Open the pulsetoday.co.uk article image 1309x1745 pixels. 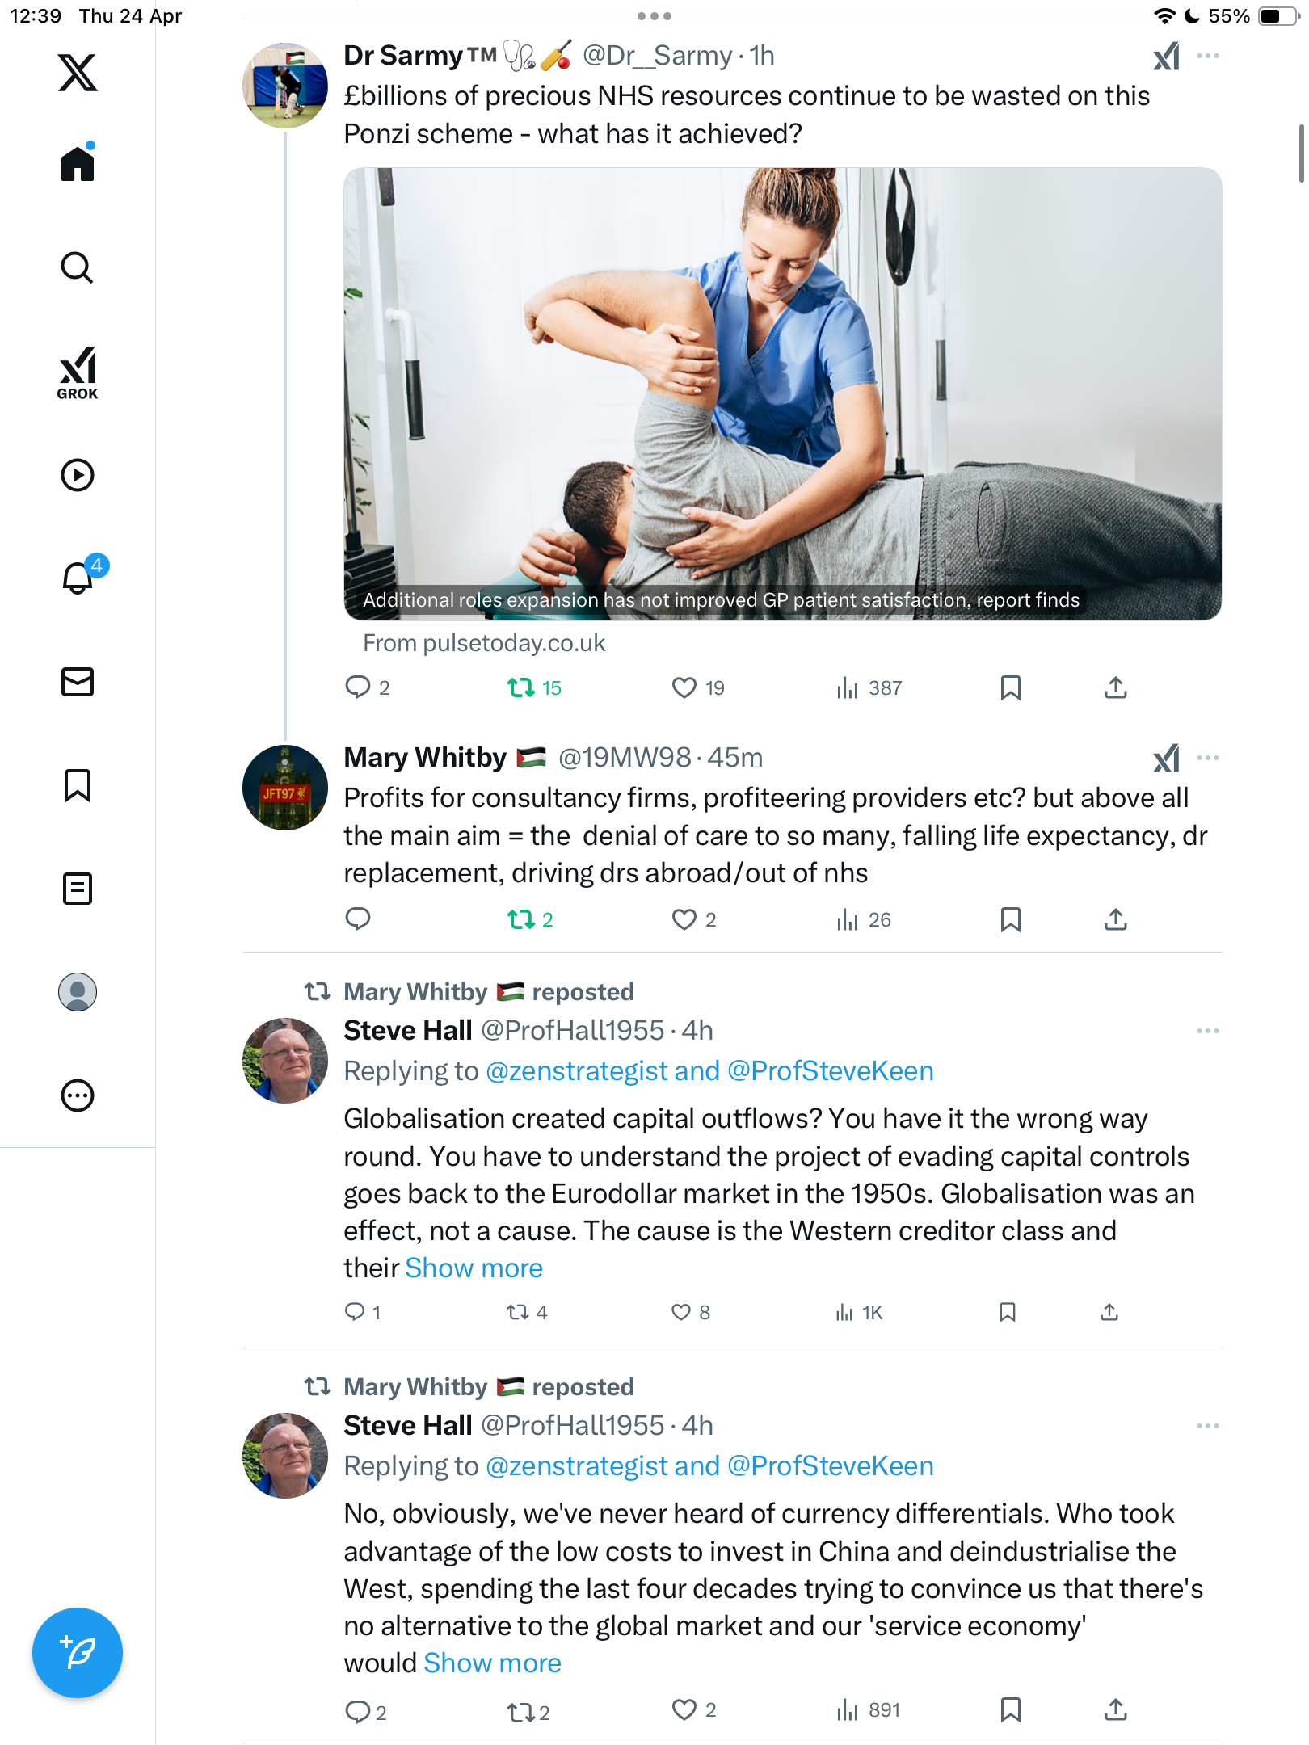[782, 394]
